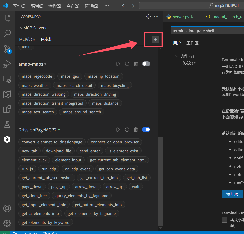Refresh the DrissionPageMCP2 server
The image size is (244, 234).
click(127, 130)
